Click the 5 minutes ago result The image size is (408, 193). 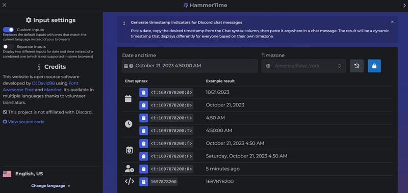coord(222,169)
